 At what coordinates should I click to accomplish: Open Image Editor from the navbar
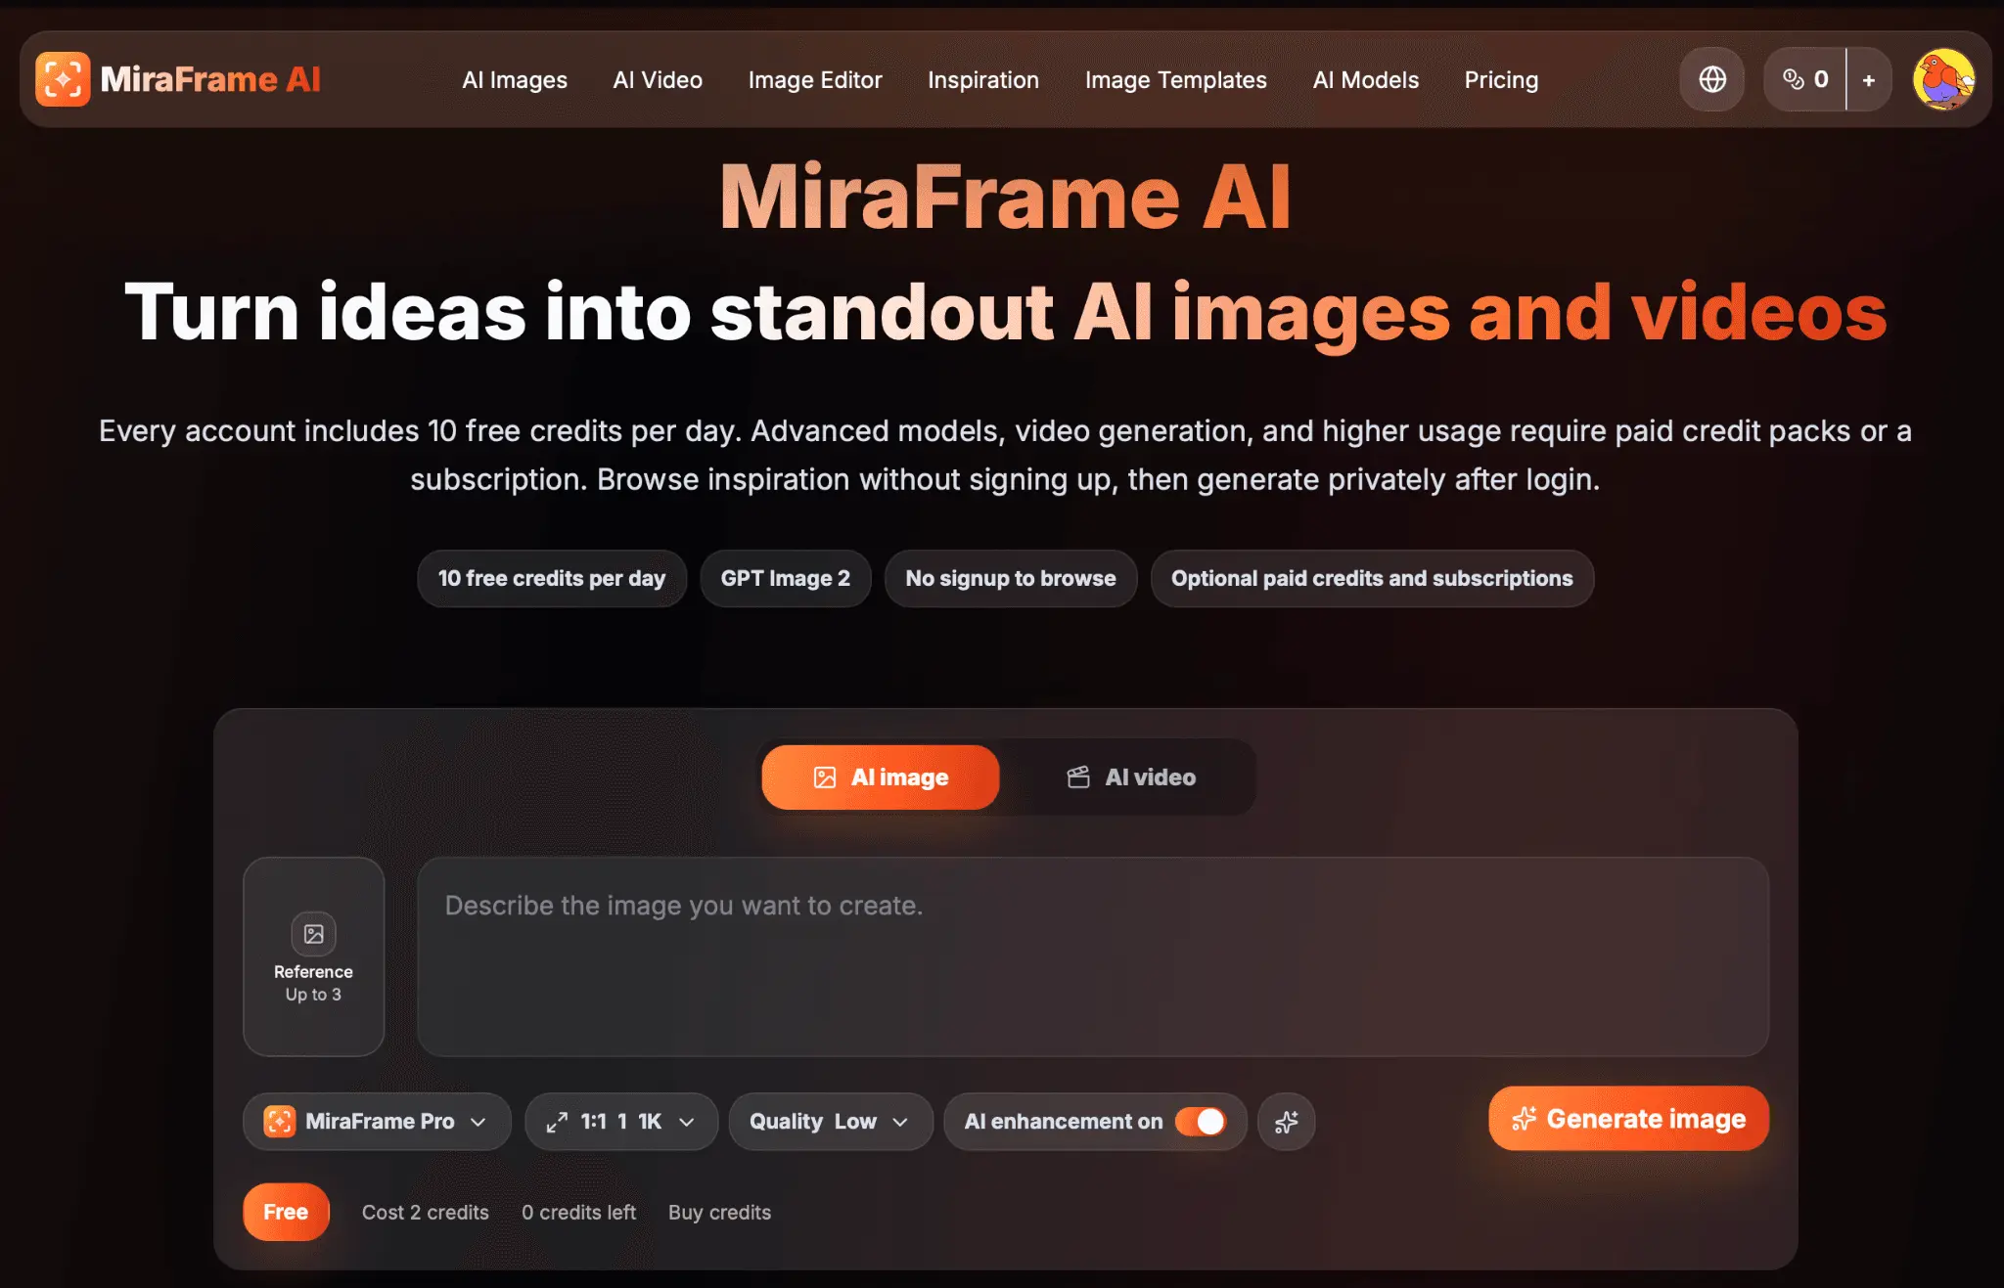click(x=815, y=80)
